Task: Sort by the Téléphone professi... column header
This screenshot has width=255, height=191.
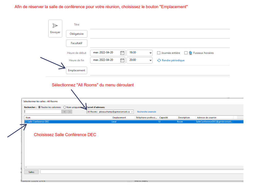Action: click(146, 117)
